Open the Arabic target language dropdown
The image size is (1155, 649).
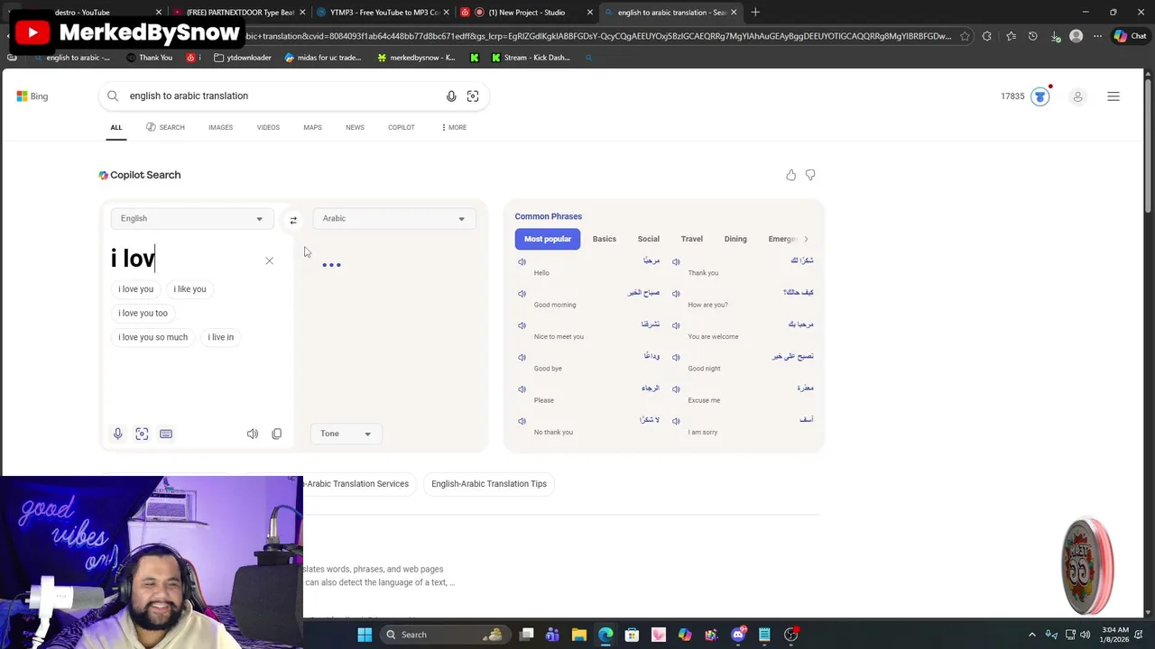(x=393, y=218)
